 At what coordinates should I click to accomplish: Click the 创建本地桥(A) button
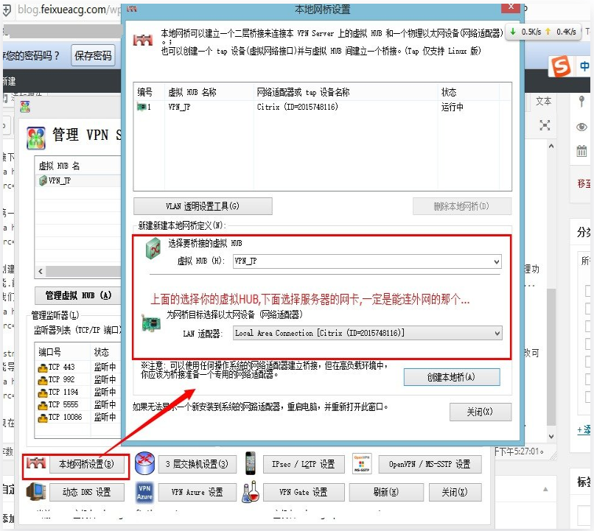[452, 377]
